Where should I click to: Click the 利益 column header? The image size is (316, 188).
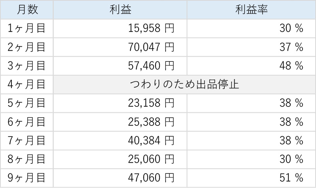(x=119, y=10)
